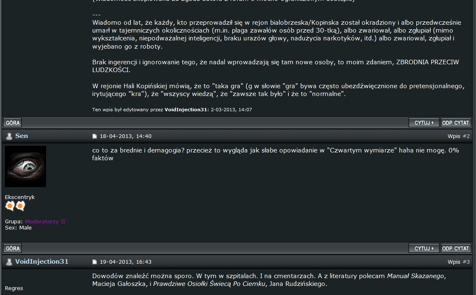This screenshot has width=476, height=295.
Task: Click the user status icon beside Sen
Action: pyautogui.click(x=9, y=136)
